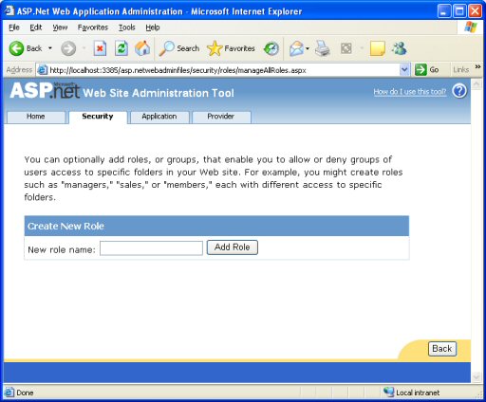The width and height of the screenshot is (486, 402).
Task: Switch to the Home tab
Action: pos(36,117)
